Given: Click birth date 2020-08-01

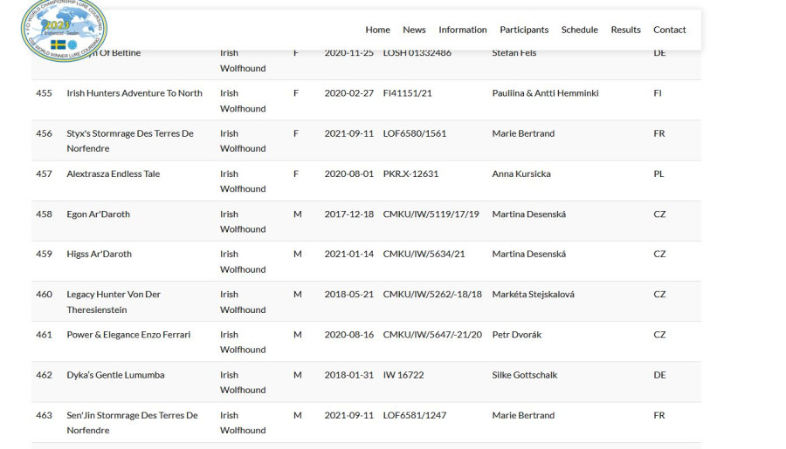Looking at the screenshot, I should tap(348, 173).
